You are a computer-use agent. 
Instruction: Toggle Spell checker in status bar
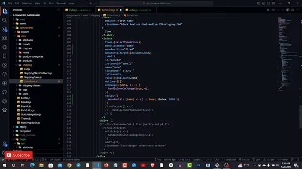(268, 160)
